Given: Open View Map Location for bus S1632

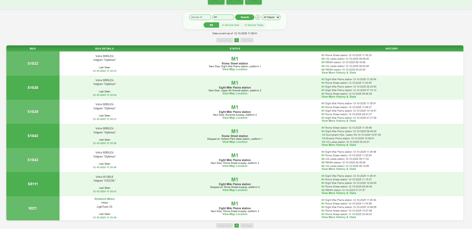Looking at the screenshot, I should [235, 69].
